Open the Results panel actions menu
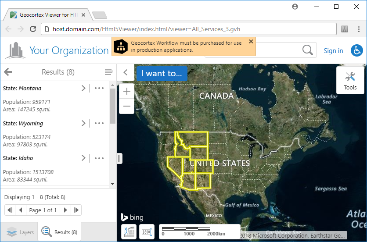This screenshot has width=367, height=242. point(108,72)
